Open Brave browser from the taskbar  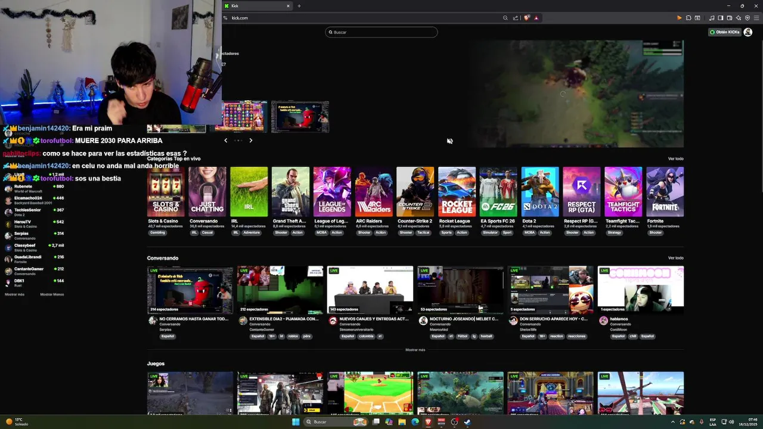pos(428,422)
